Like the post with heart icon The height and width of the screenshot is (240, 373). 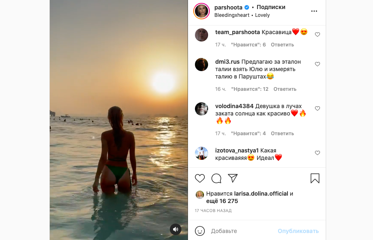(x=200, y=178)
